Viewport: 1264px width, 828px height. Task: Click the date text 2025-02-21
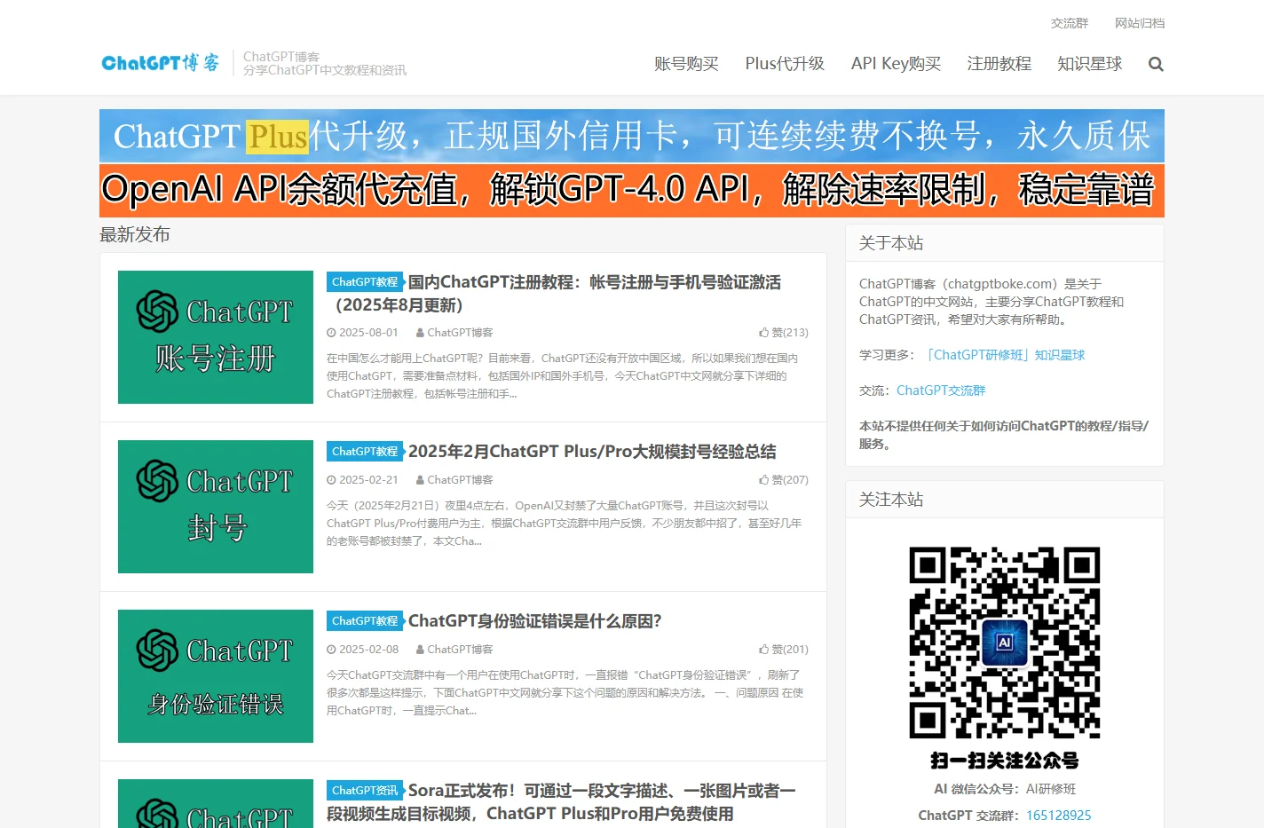(x=368, y=480)
